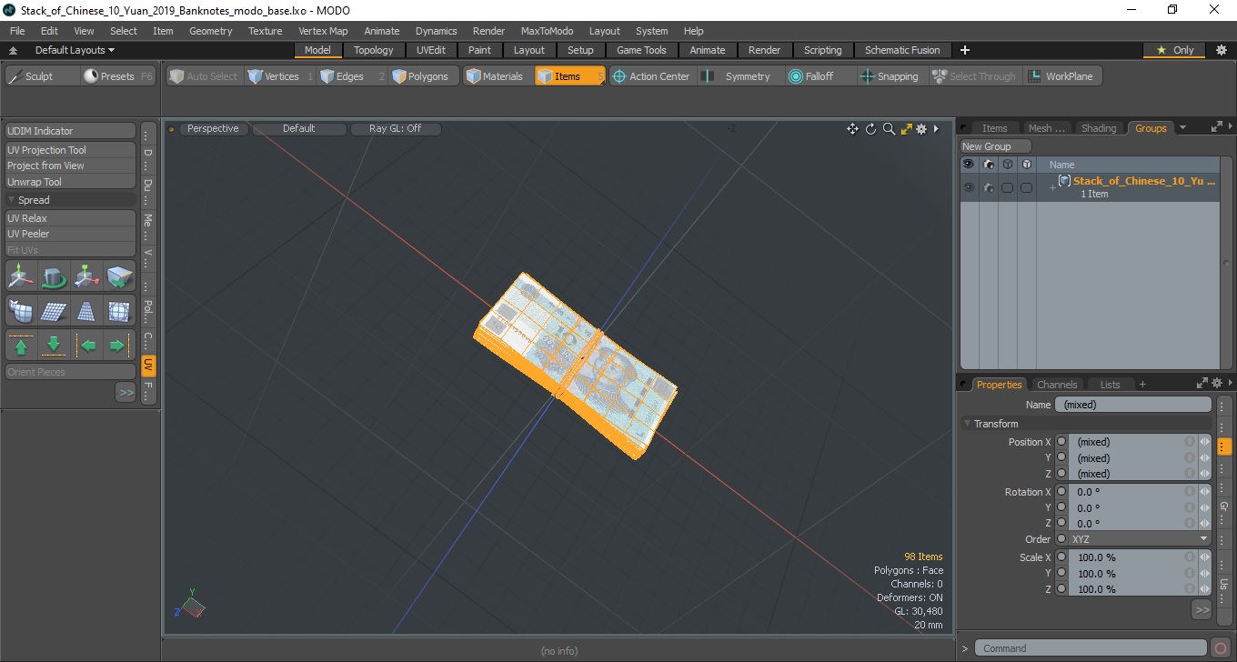
Task: Choose the spherical grid projection icon
Action: click(118, 311)
